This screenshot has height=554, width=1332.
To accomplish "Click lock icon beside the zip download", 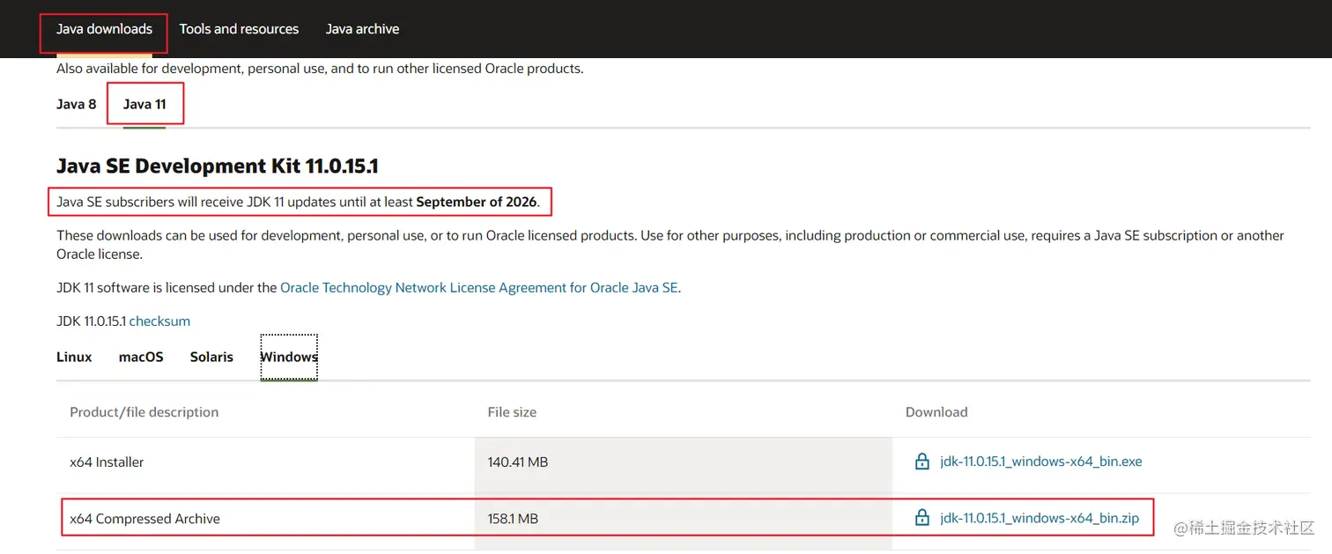I will (x=922, y=518).
